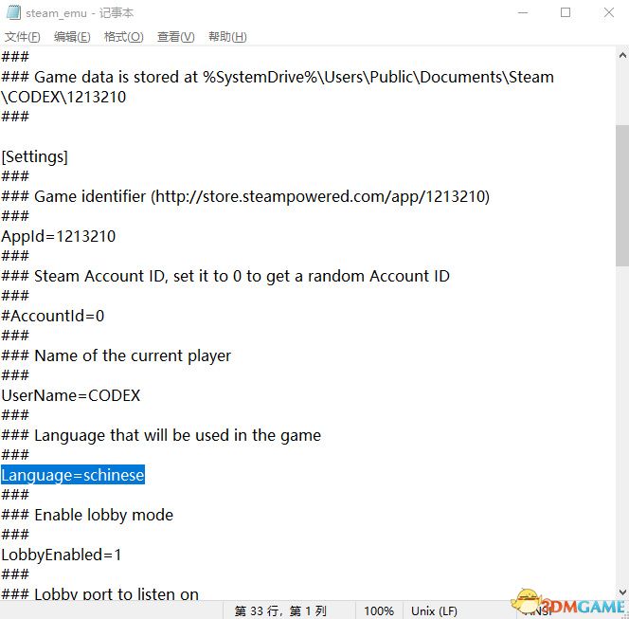Open the 帮助(H) menu

point(227,37)
